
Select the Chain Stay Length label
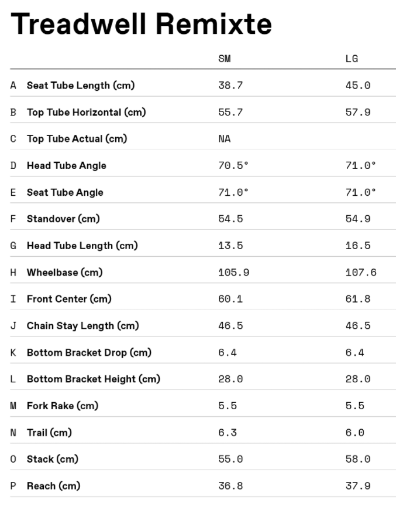[x=83, y=326]
